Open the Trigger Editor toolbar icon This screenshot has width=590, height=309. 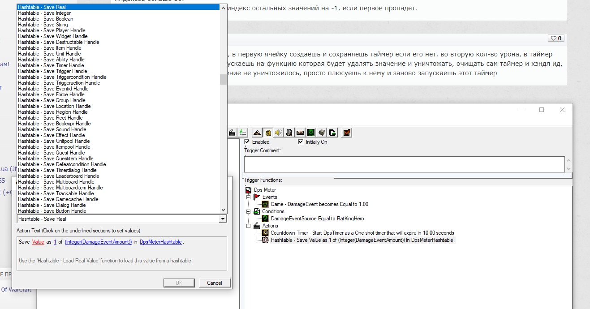pos(267,132)
